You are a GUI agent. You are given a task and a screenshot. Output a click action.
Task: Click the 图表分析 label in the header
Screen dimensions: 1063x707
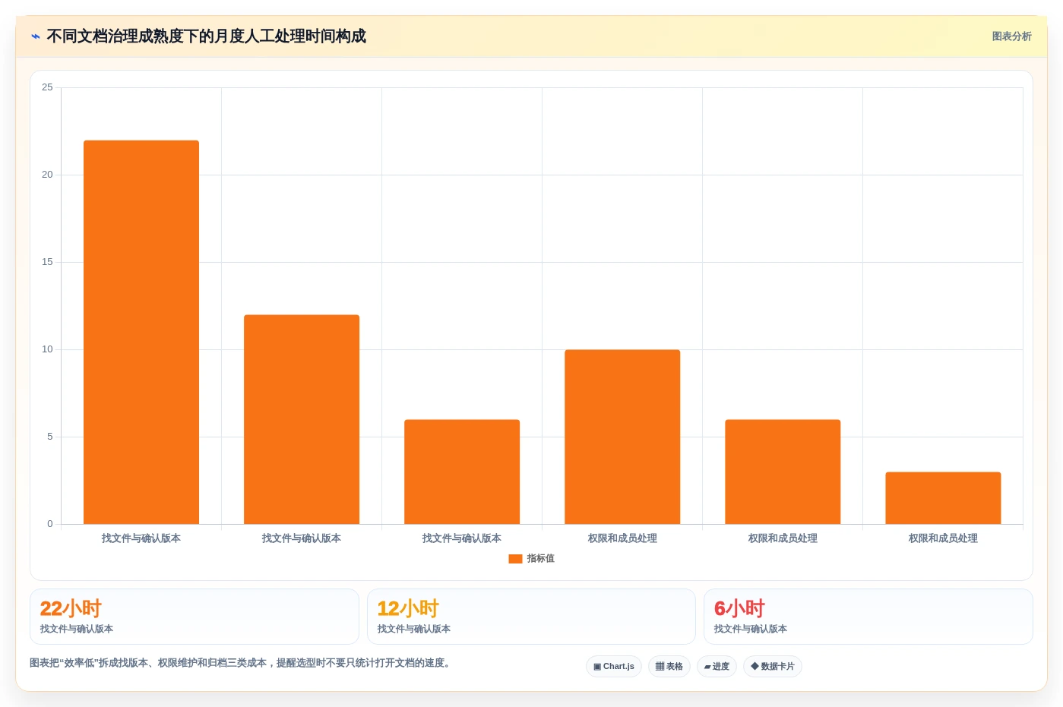pos(1011,36)
